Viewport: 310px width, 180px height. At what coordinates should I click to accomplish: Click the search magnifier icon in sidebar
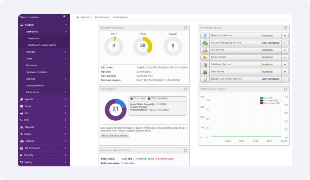[x=64, y=16]
